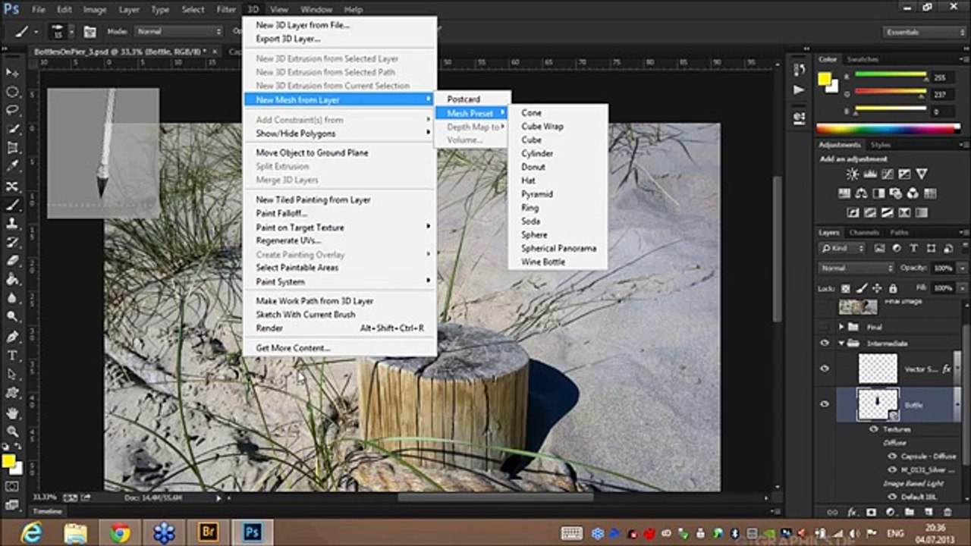Open Internet Explorer from taskbar
The width and height of the screenshot is (971, 546).
tap(31, 532)
